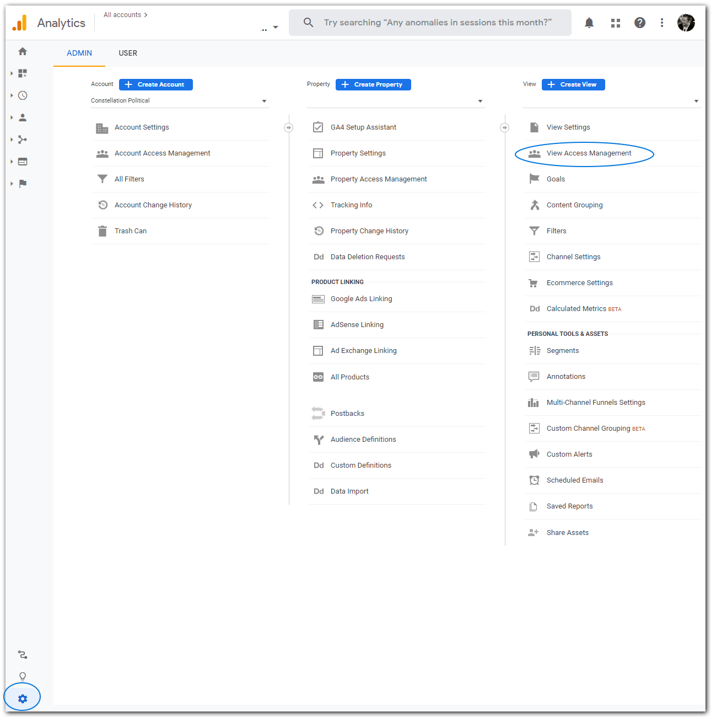The image size is (711, 717).
Task: Expand the Conversions section in sidebar
Action: click(x=12, y=184)
